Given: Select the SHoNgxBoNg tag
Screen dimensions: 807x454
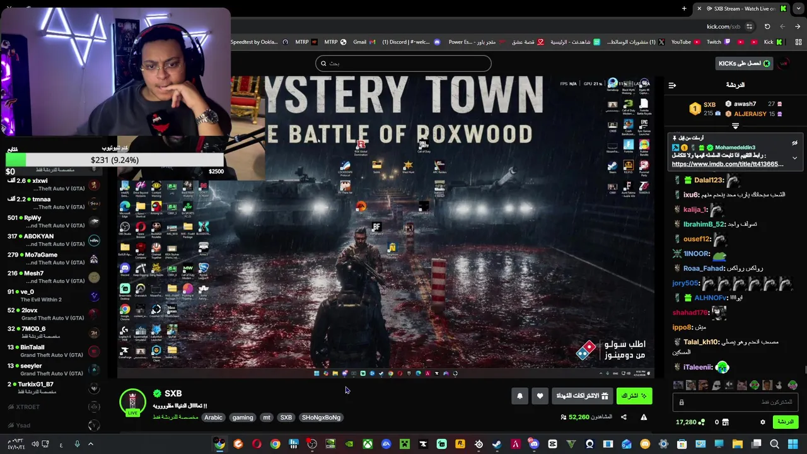Looking at the screenshot, I should tap(321, 417).
